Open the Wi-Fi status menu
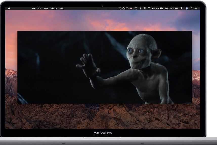 tap(145, 8)
